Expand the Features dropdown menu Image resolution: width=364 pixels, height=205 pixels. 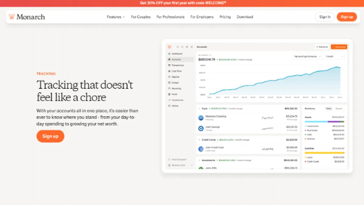[116, 17]
